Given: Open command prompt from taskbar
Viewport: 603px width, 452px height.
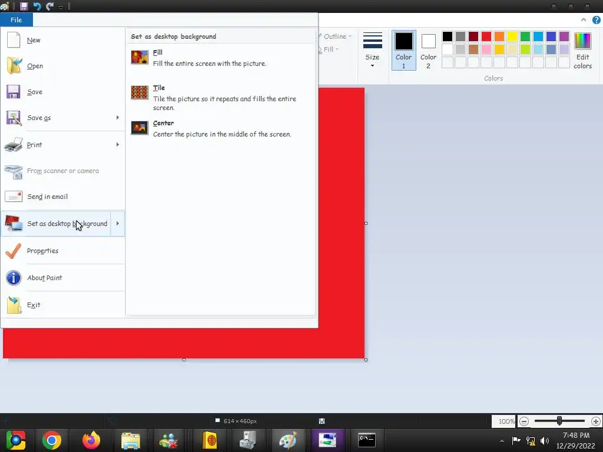Looking at the screenshot, I should (366, 440).
